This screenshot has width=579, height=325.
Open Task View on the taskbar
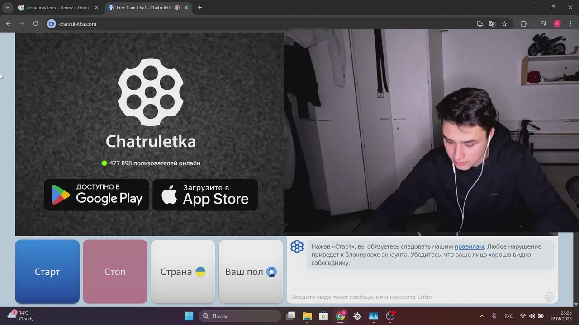click(x=291, y=316)
